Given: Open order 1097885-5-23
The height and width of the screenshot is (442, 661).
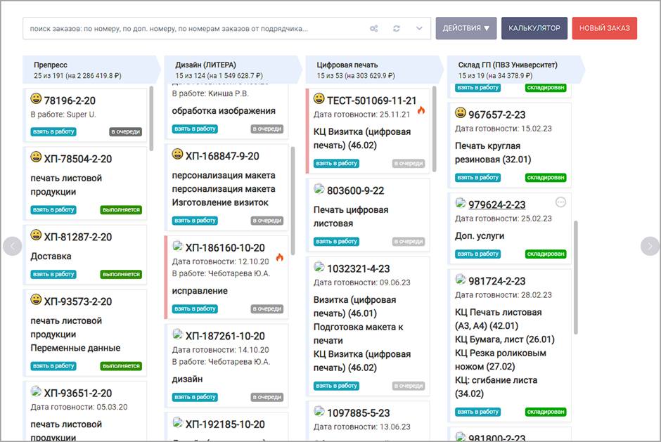Looking at the screenshot, I should click(x=359, y=413).
